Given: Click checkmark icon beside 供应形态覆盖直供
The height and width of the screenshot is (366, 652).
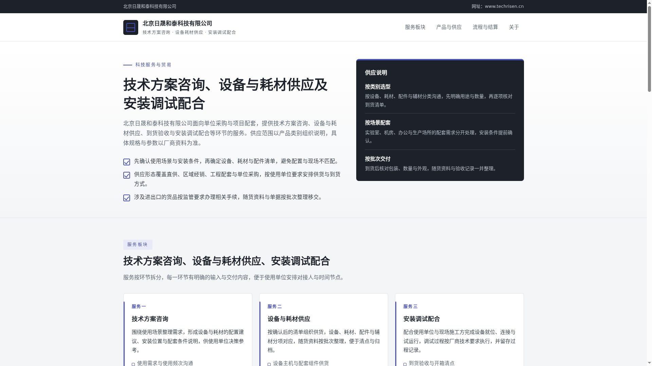Looking at the screenshot, I should point(127,175).
